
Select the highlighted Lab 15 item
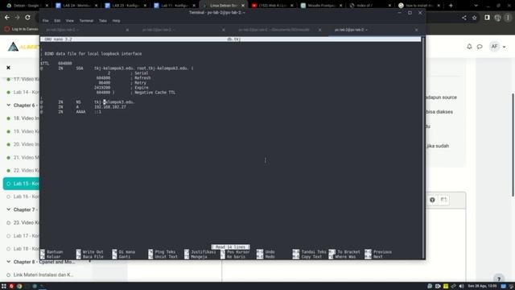tap(22, 184)
